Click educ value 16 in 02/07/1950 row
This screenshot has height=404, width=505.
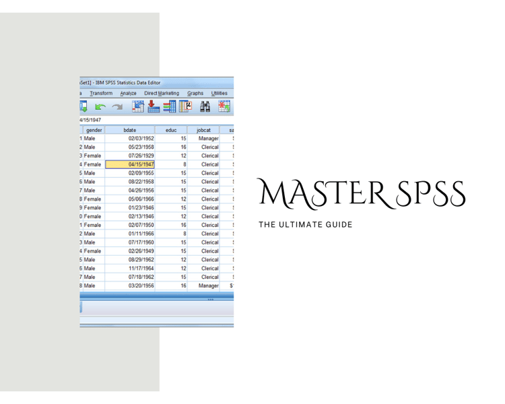[171, 225]
